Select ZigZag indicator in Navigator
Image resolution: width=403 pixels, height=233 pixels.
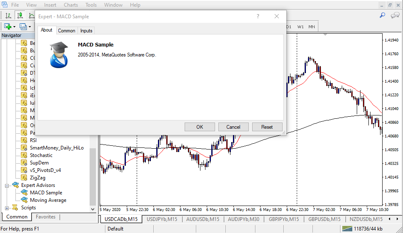coord(38,177)
